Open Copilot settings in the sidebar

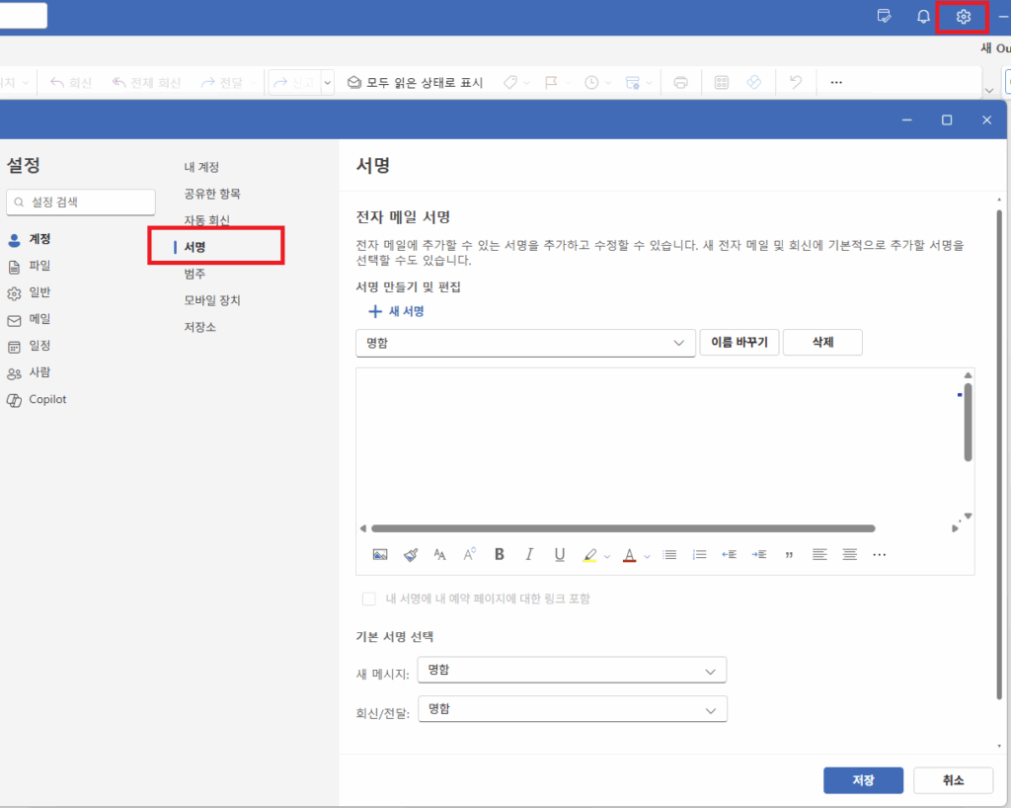[x=46, y=399]
